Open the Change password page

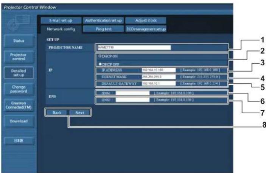click(19, 89)
